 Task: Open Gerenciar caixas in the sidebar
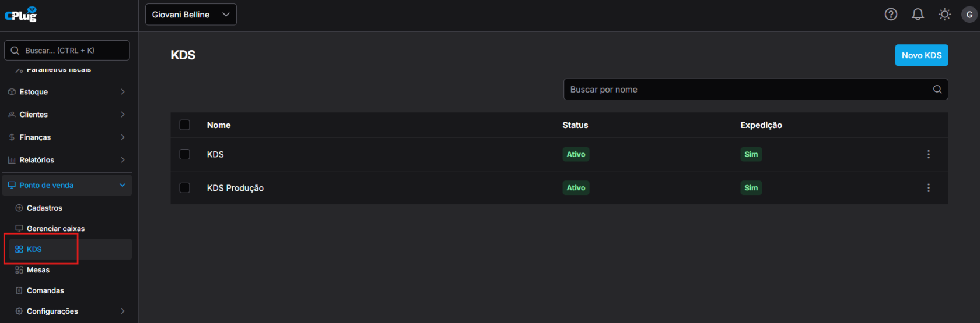click(55, 229)
